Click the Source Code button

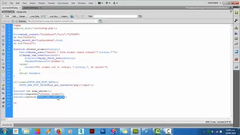coord(8,12)
